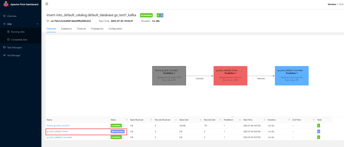Switch to the Configuration tab
The image size is (344, 147).
[115, 29]
